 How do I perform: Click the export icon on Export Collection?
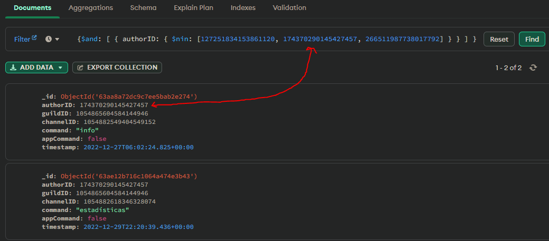(x=81, y=68)
